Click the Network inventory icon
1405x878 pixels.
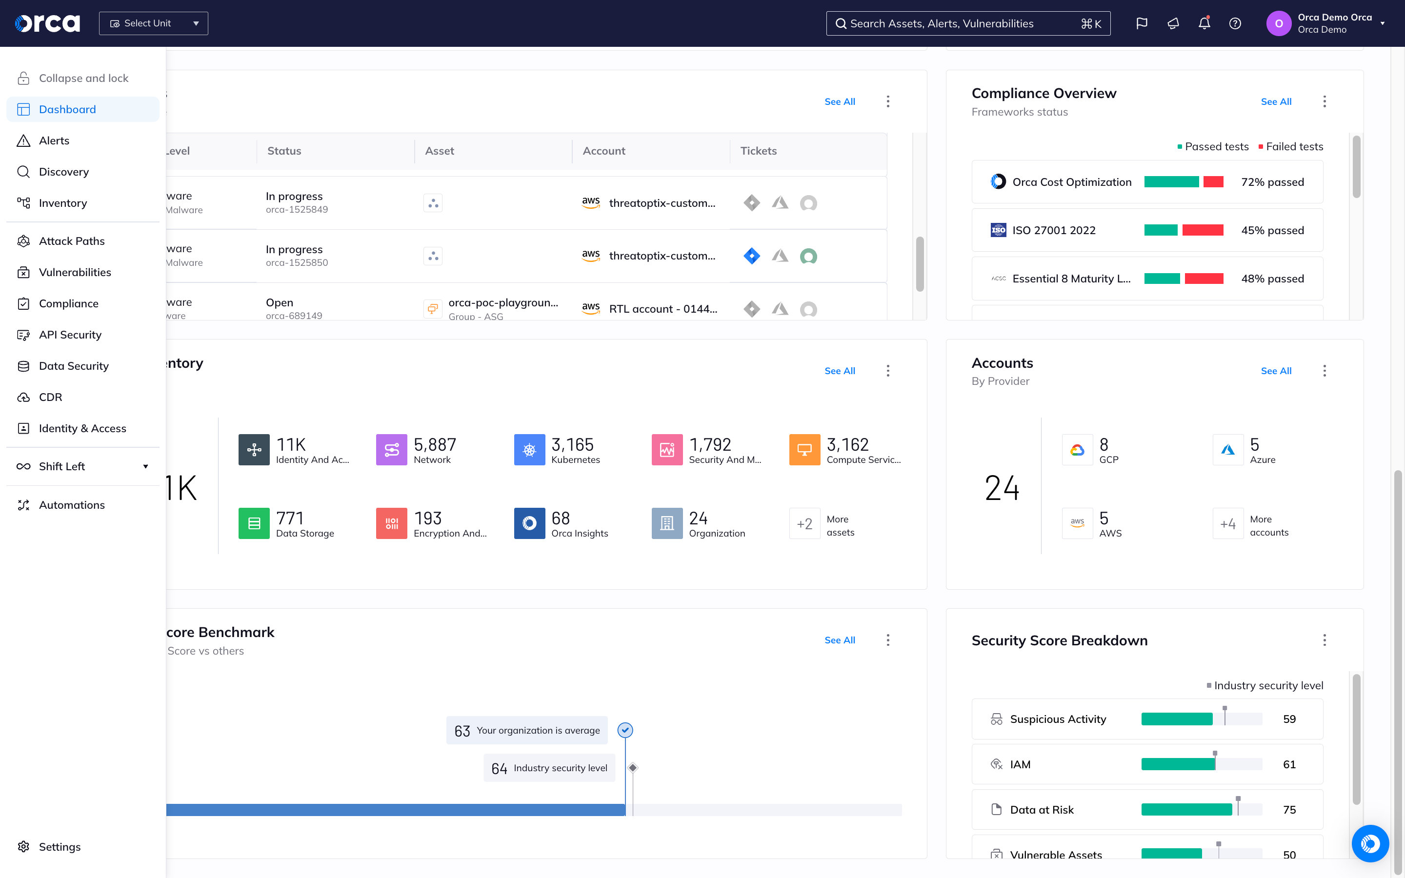click(391, 449)
